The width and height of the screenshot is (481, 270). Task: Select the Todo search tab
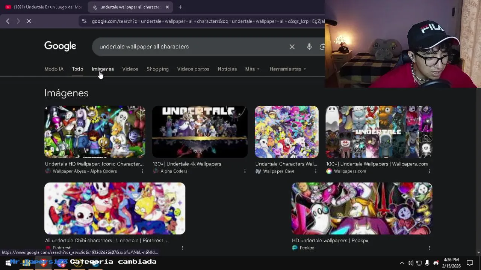pyautogui.click(x=77, y=69)
